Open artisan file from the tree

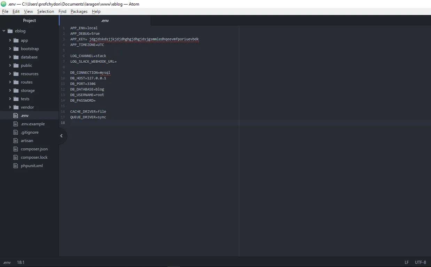point(27,141)
